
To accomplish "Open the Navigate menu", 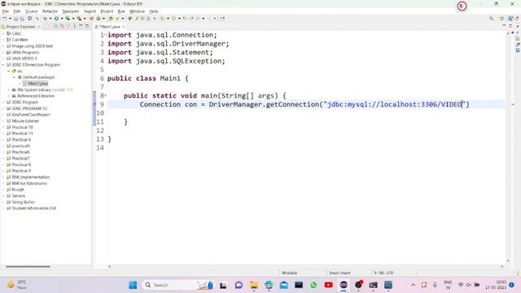I will tap(71, 11).
